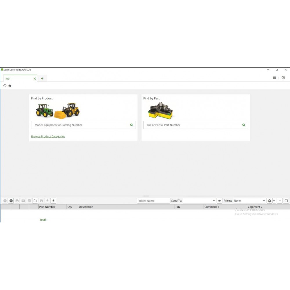Close the Job 1 tab
The height and width of the screenshot is (290, 290).
pyautogui.click(x=35, y=79)
